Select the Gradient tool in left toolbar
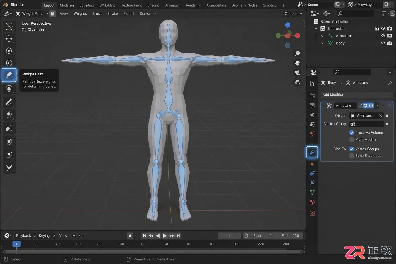The width and height of the screenshot is (396, 264). pyautogui.click(x=9, y=128)
